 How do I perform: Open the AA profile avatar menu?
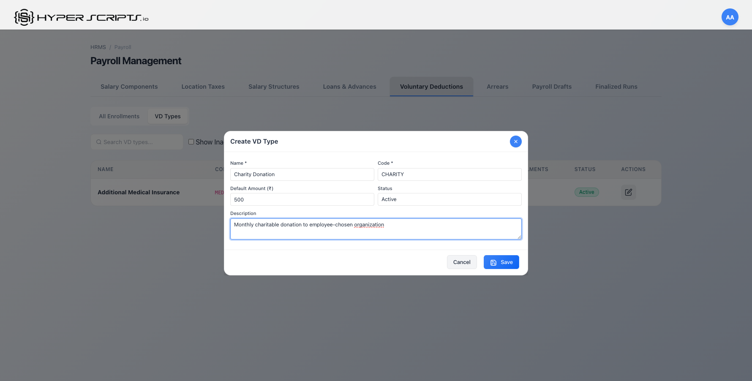pos(730,17)
